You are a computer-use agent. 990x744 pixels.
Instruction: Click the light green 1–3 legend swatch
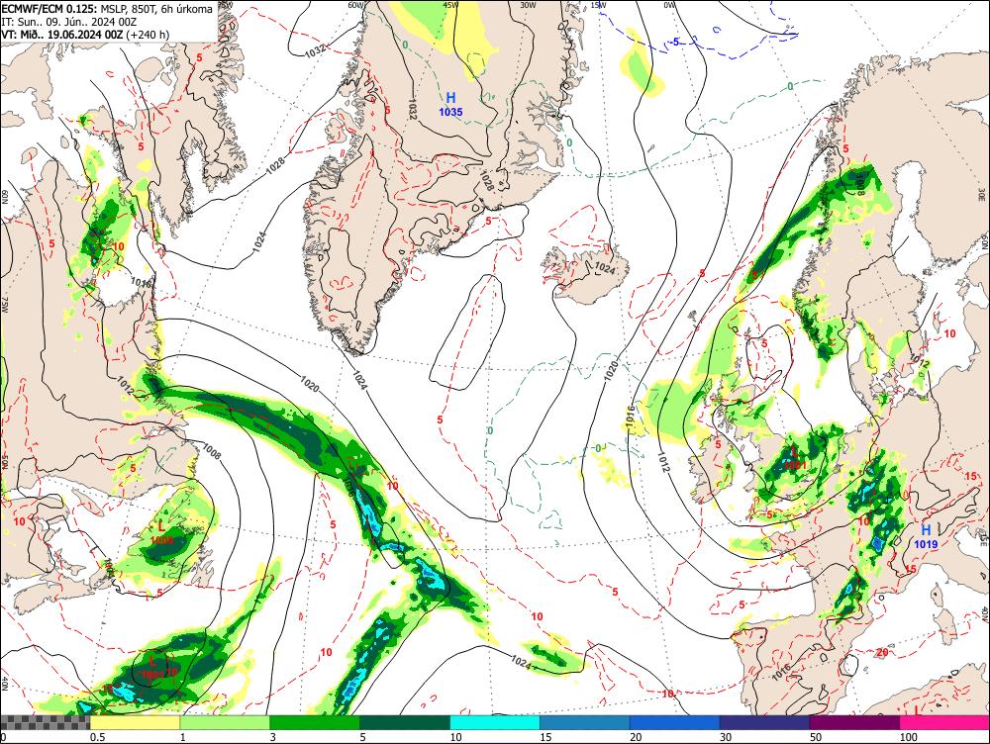pos(225,722)
